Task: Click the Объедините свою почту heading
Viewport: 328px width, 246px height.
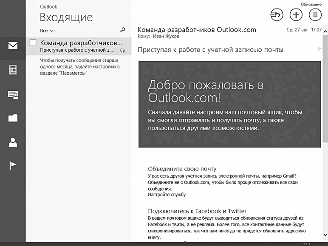Action: [182, 169]
